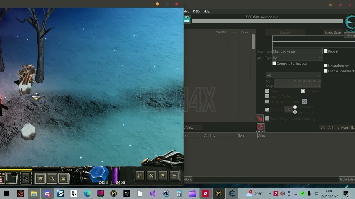
Task: Click the weather 29°C widget
Action: 254,193
